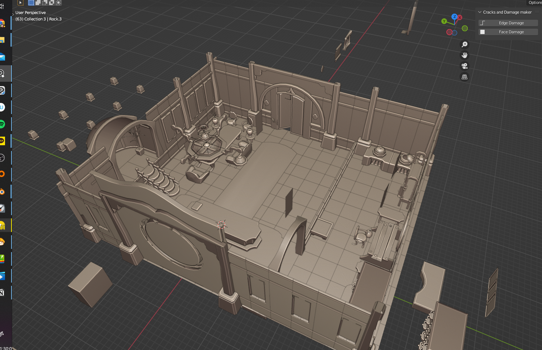
Task: Open the mushroom character app in taskbar
Action: coord(2,242)
